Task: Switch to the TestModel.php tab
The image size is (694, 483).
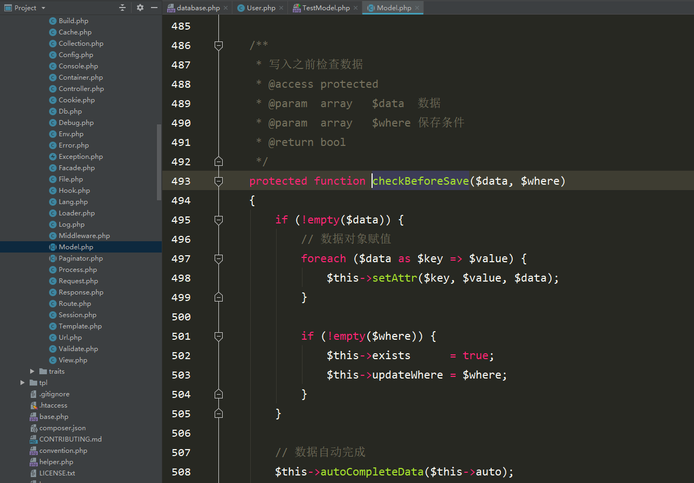Action: point(326,8)
